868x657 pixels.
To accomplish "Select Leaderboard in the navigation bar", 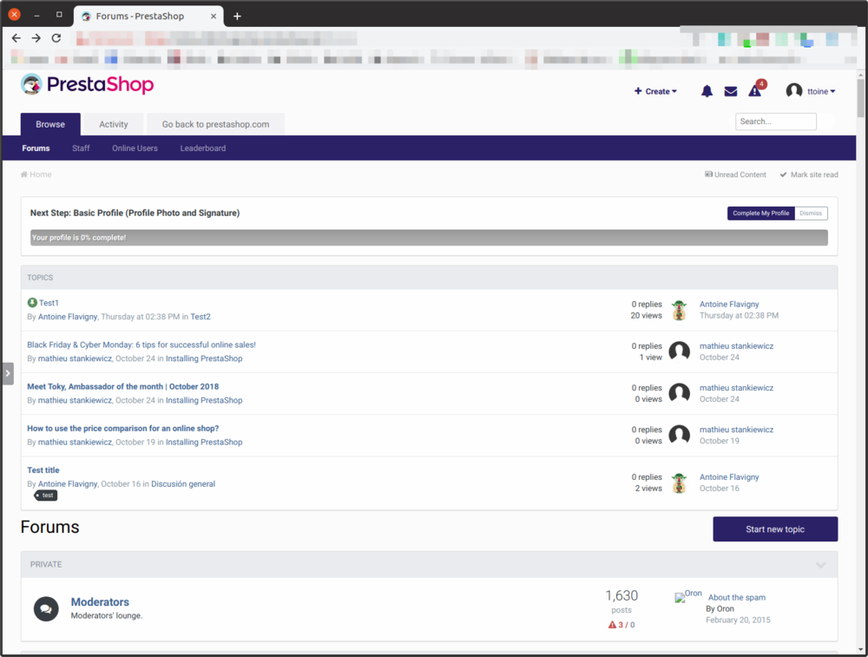I will pyautogui.click(x=202, y=148).
